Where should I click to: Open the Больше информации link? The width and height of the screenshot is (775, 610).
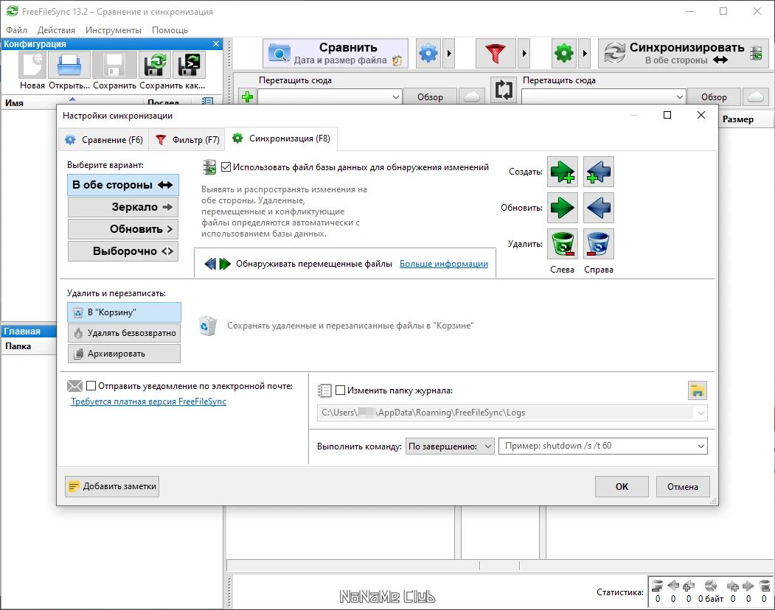tap(444, 264)
